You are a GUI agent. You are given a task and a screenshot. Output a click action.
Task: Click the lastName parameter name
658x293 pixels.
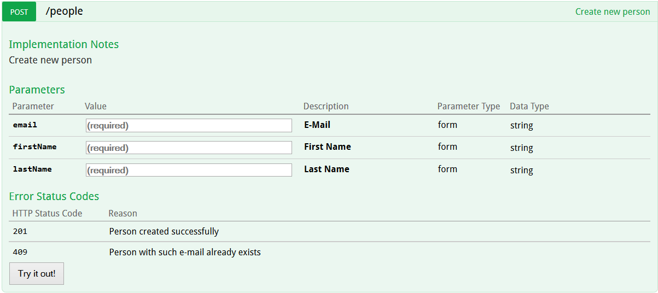[33, 169]
